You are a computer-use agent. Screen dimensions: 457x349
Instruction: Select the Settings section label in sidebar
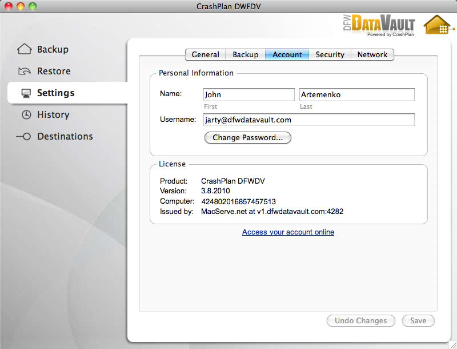tap(55, 93)
